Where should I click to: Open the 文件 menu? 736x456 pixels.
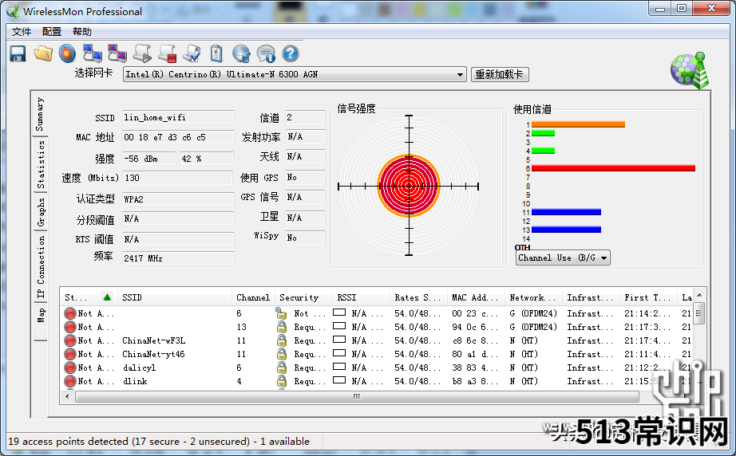point(22,31)
